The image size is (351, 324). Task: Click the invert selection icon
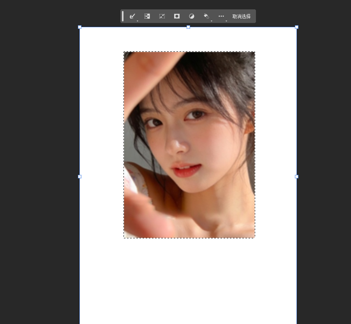(x=147, y=16)
